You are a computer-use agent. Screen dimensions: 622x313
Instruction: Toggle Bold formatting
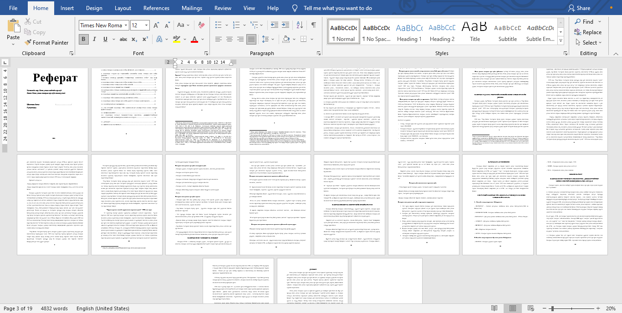83,39
